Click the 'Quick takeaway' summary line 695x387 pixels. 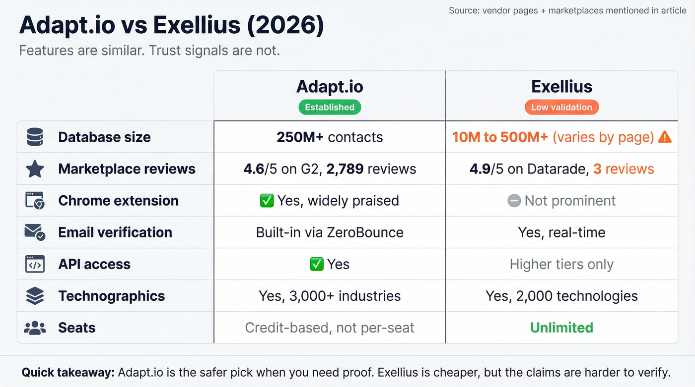click(x=347, y=373)
